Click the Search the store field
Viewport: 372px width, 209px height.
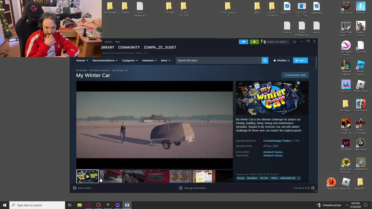click(x=219, y=60)
